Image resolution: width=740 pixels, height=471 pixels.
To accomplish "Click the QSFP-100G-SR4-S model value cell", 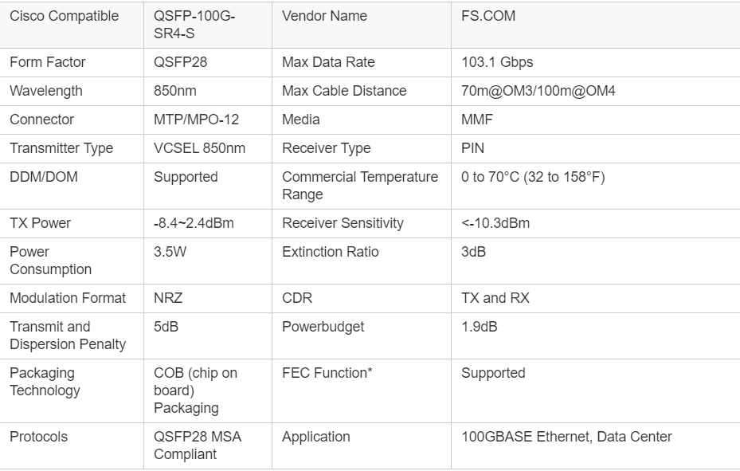I will pyautogui.click(x=194, y=25).
